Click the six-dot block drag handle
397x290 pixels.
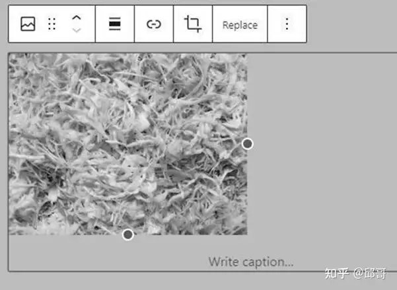click(x=52, y=24)
